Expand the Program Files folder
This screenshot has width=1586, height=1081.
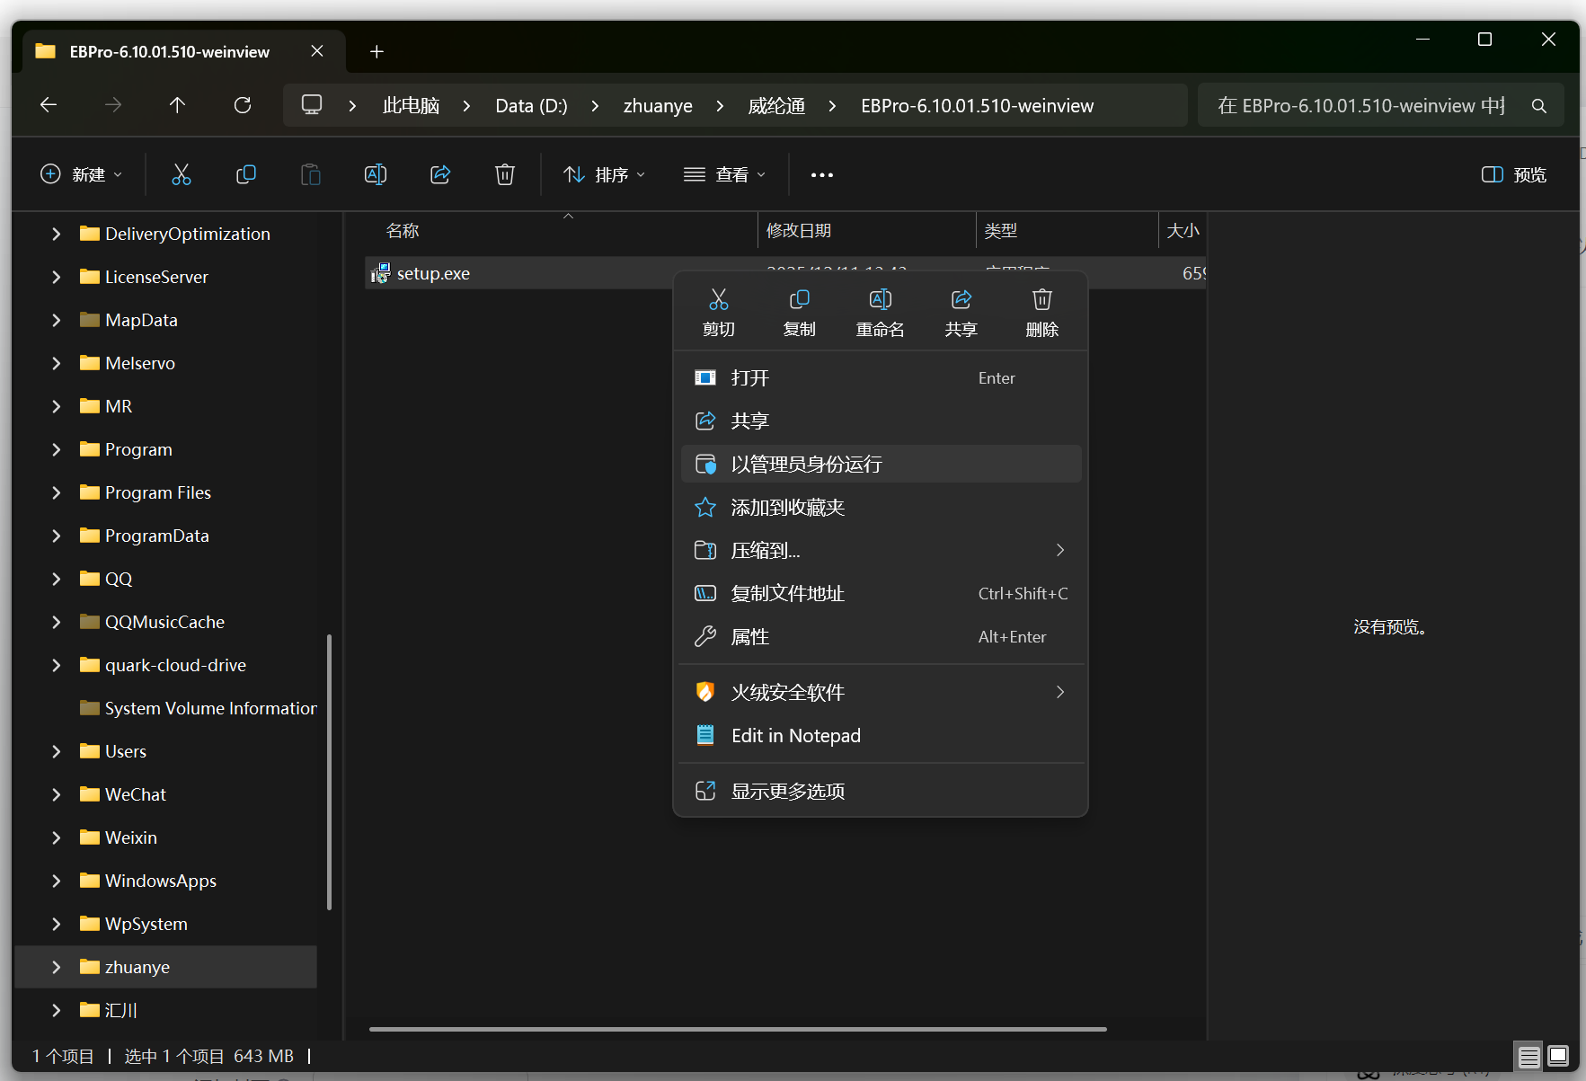point(57,492)
